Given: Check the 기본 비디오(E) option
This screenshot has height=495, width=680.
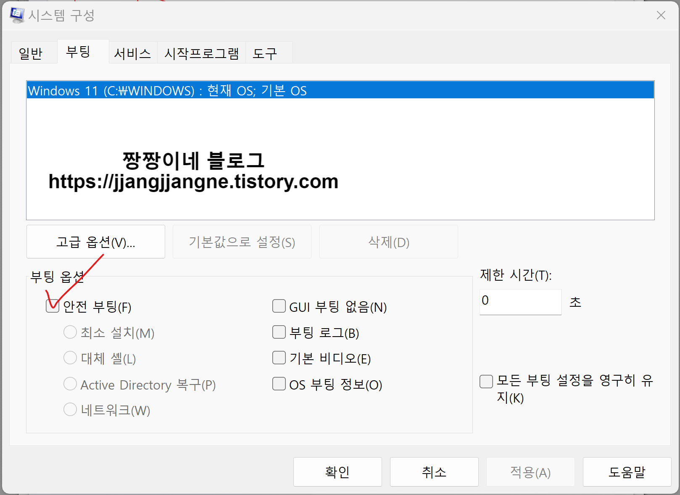Looking at the screenshot, I should 279,358.
